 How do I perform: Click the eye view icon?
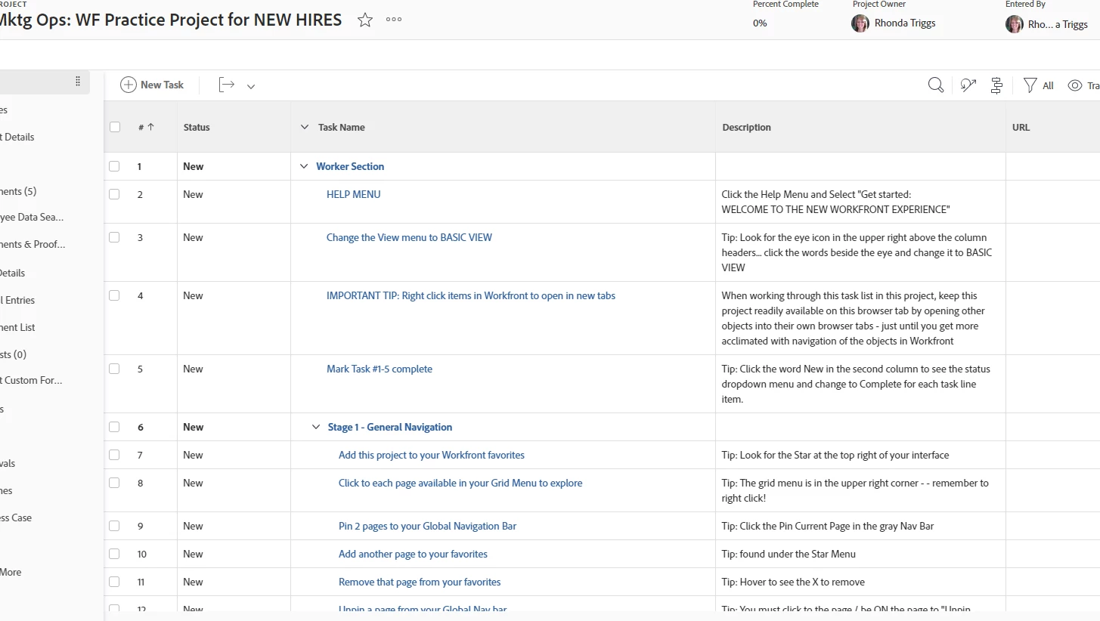click(1075, 85)
